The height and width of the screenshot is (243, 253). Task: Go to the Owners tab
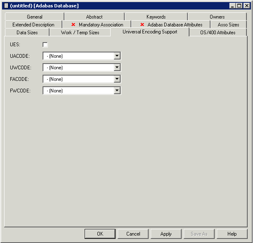pyautogui.click(x=217, y=17)
